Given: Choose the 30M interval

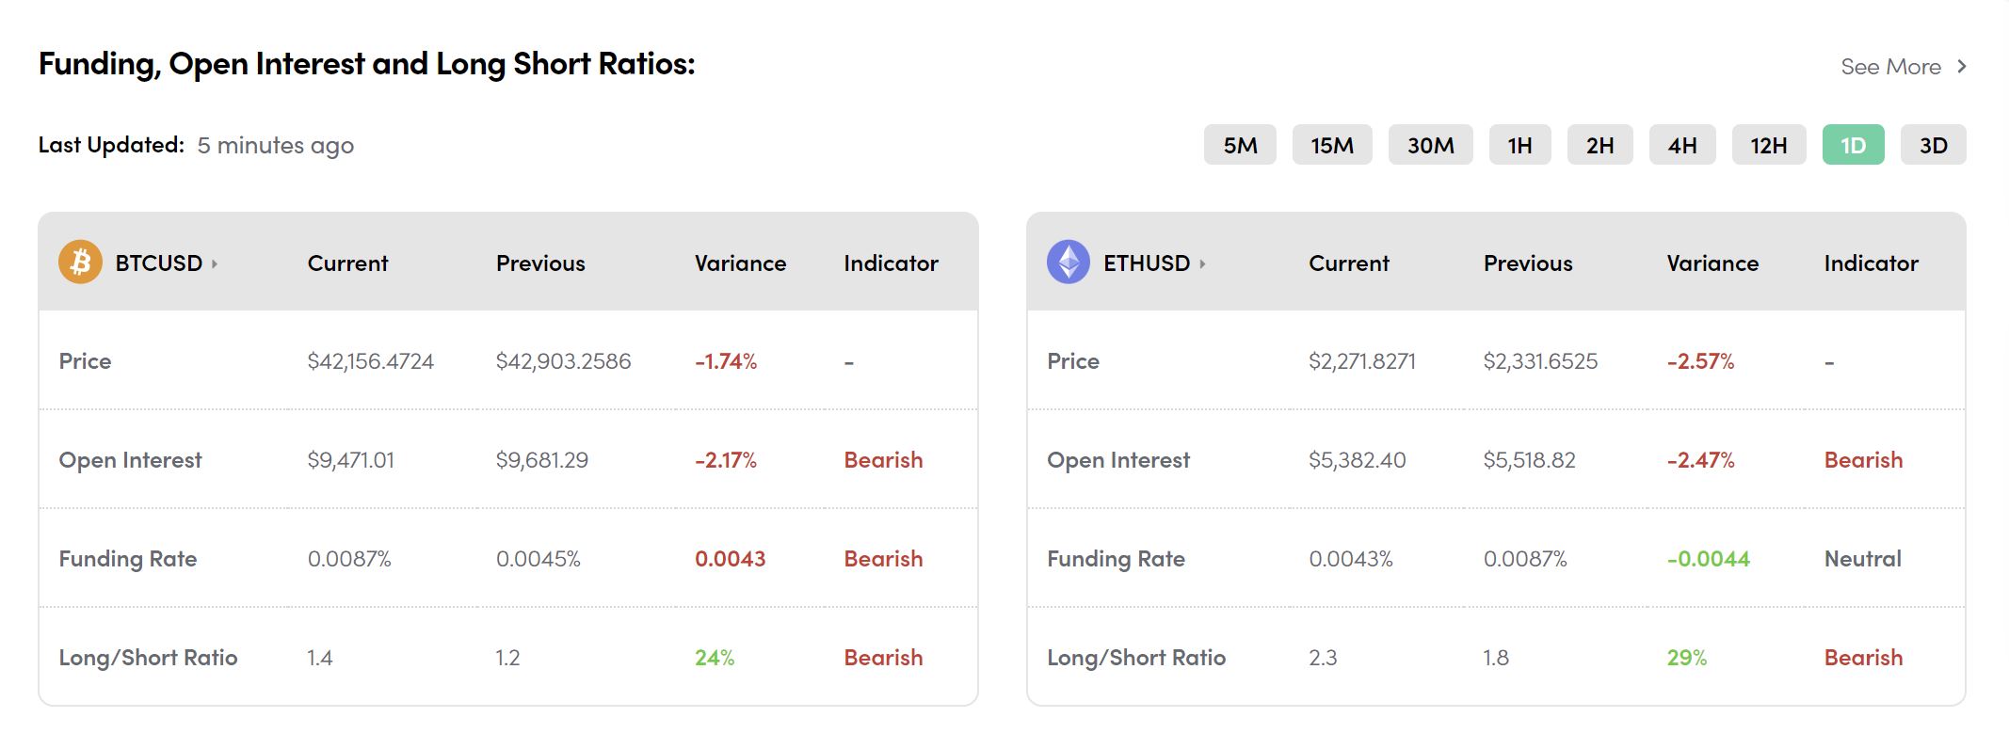Looking at the screenshot, I should (x=1430, y=145).
